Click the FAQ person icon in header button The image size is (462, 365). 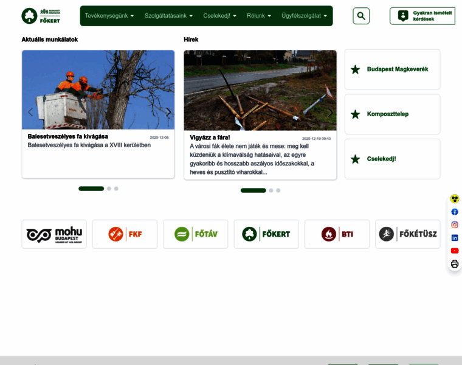click(x=403, y=16)
